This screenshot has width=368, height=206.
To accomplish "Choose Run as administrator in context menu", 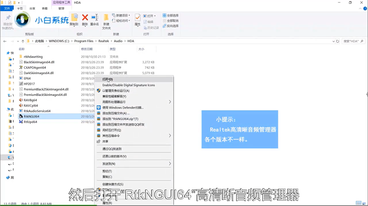I will [116, 91].
